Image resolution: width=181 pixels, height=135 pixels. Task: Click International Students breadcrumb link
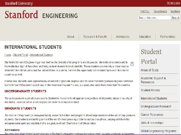click(x=41, y=55)
